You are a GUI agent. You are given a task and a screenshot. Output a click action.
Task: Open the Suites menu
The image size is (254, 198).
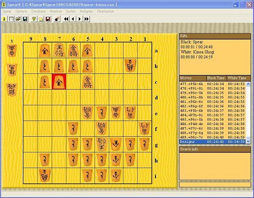[71, 11]
